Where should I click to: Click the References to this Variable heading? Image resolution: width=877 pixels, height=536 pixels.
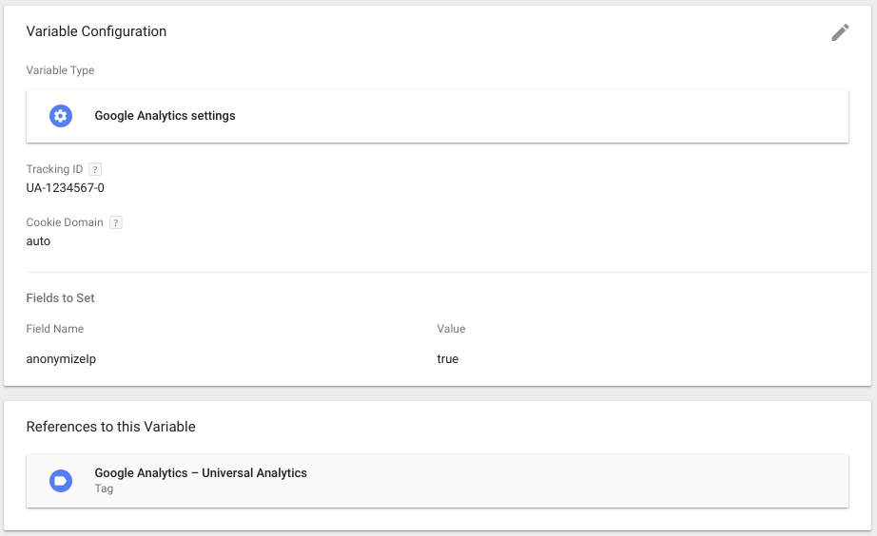pos(110,427)
